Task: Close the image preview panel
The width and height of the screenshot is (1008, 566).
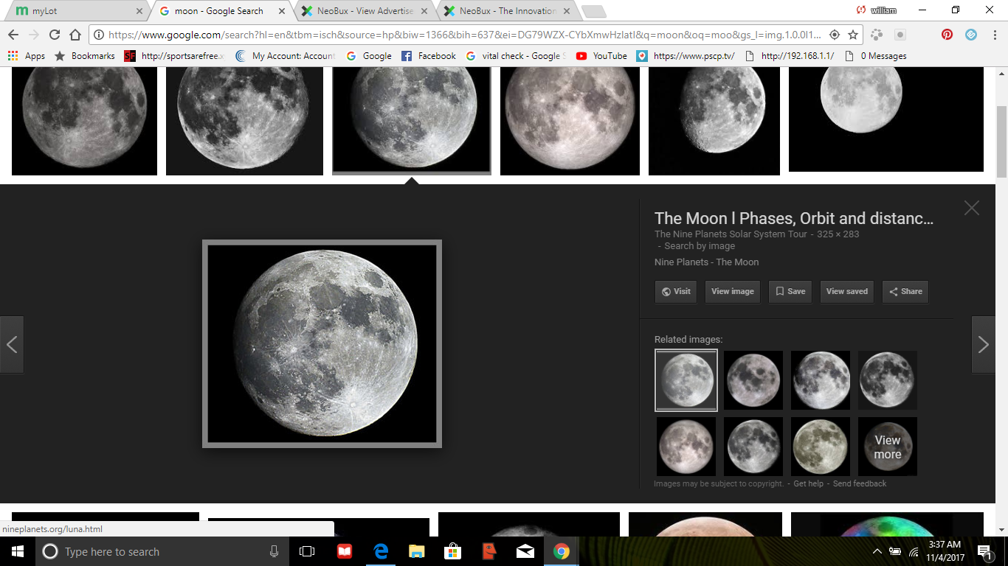Action: (x=971, y=208)
